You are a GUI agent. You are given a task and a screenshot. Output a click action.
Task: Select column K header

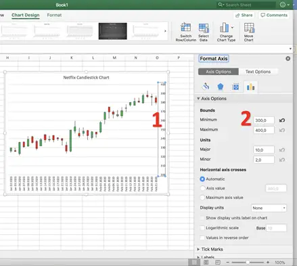coord(72,58)
